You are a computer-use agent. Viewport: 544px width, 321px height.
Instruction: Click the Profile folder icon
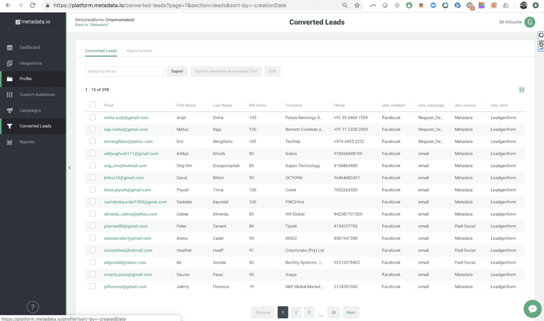click(10, 79)
